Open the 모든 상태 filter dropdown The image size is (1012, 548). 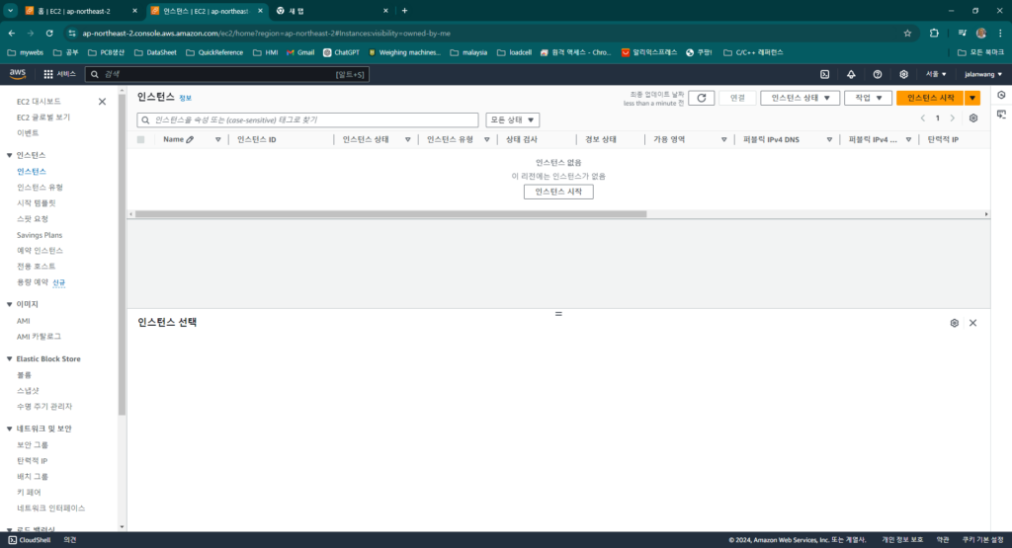[x=512, y=119]
